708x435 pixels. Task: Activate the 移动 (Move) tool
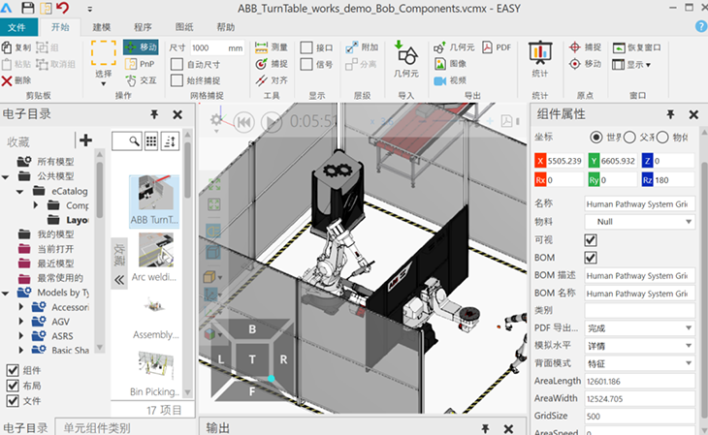pyautogui.click(x=140, y=47)
